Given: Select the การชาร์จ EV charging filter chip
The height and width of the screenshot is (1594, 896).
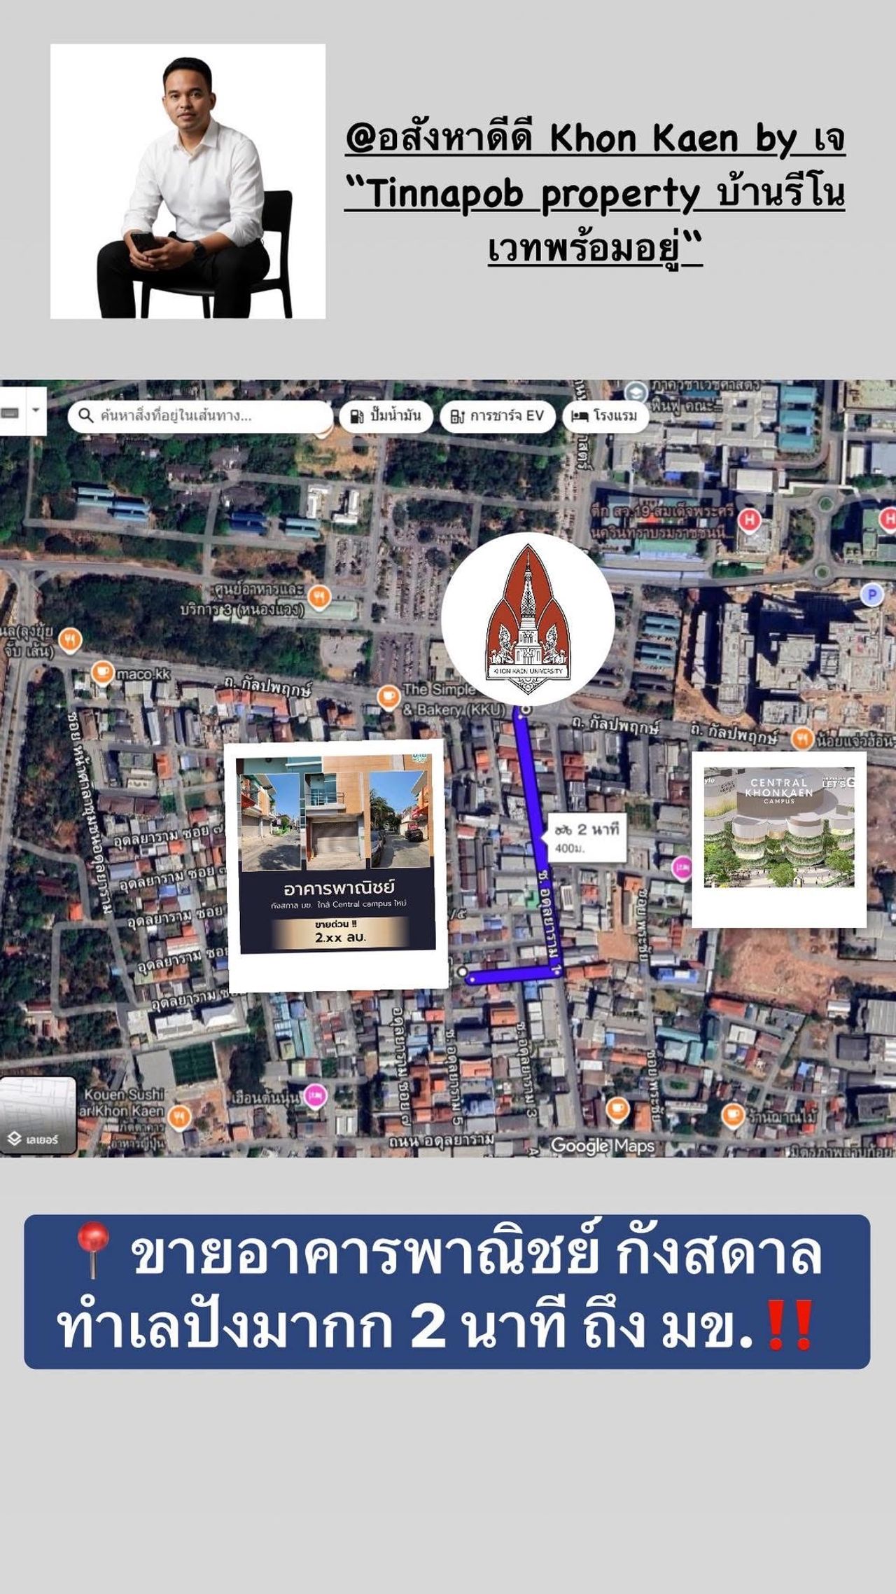Looking at the screenshot, I should 497,416.
